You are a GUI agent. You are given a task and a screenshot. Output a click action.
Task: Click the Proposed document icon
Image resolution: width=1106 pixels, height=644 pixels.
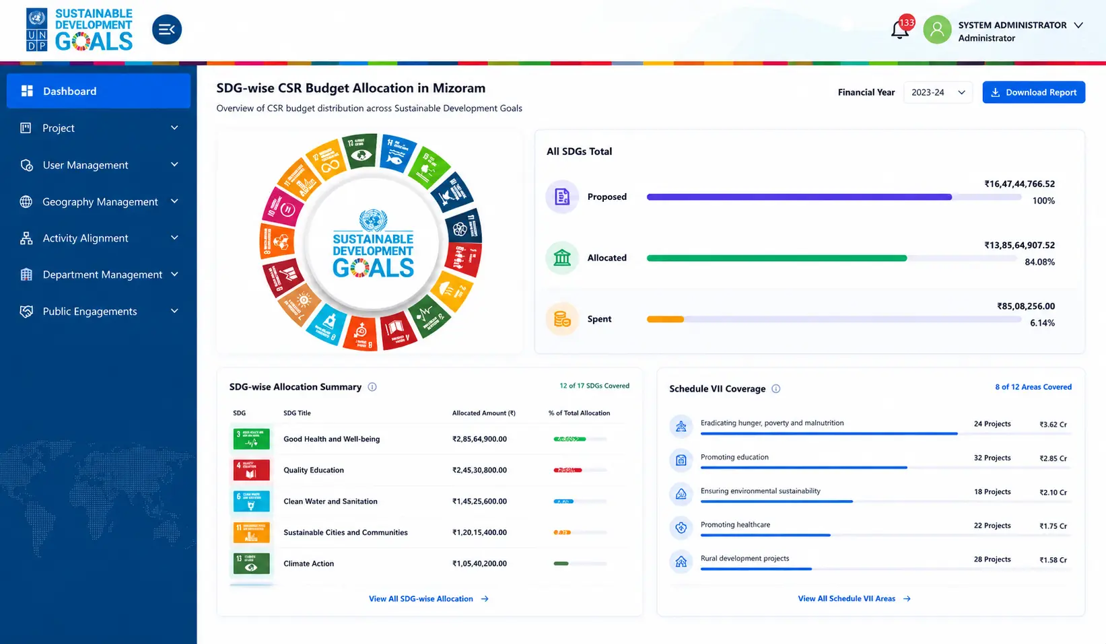click(562, 196)
